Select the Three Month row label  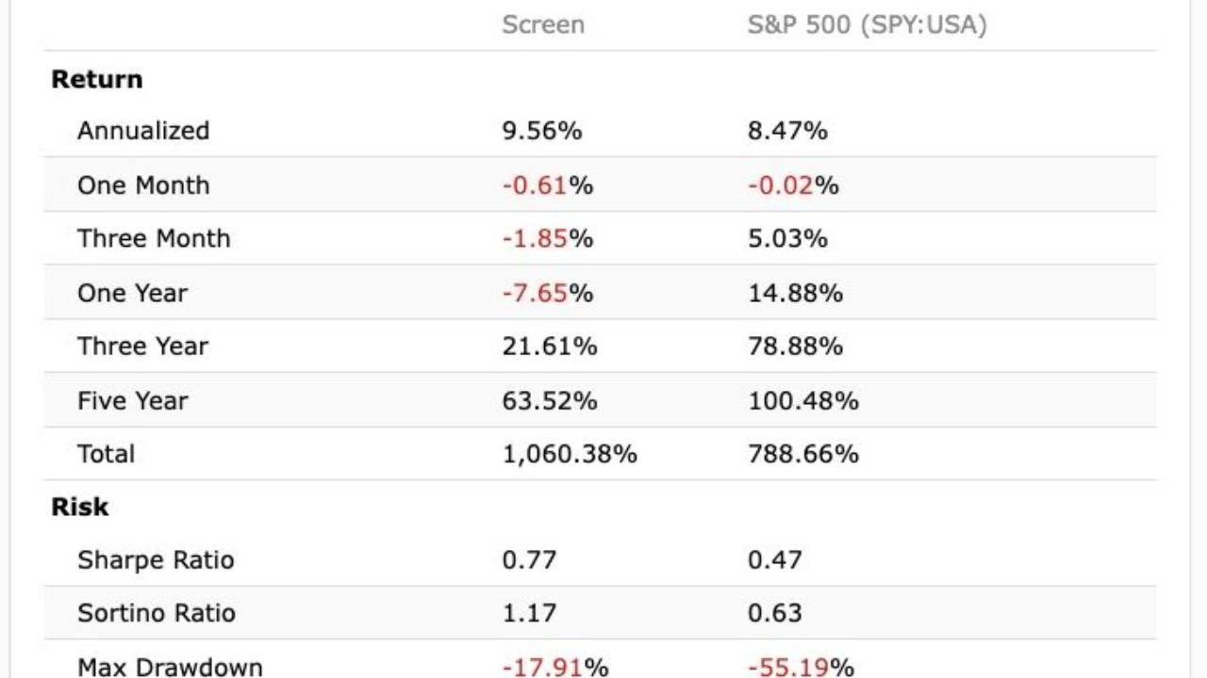(x=154, y=238)
